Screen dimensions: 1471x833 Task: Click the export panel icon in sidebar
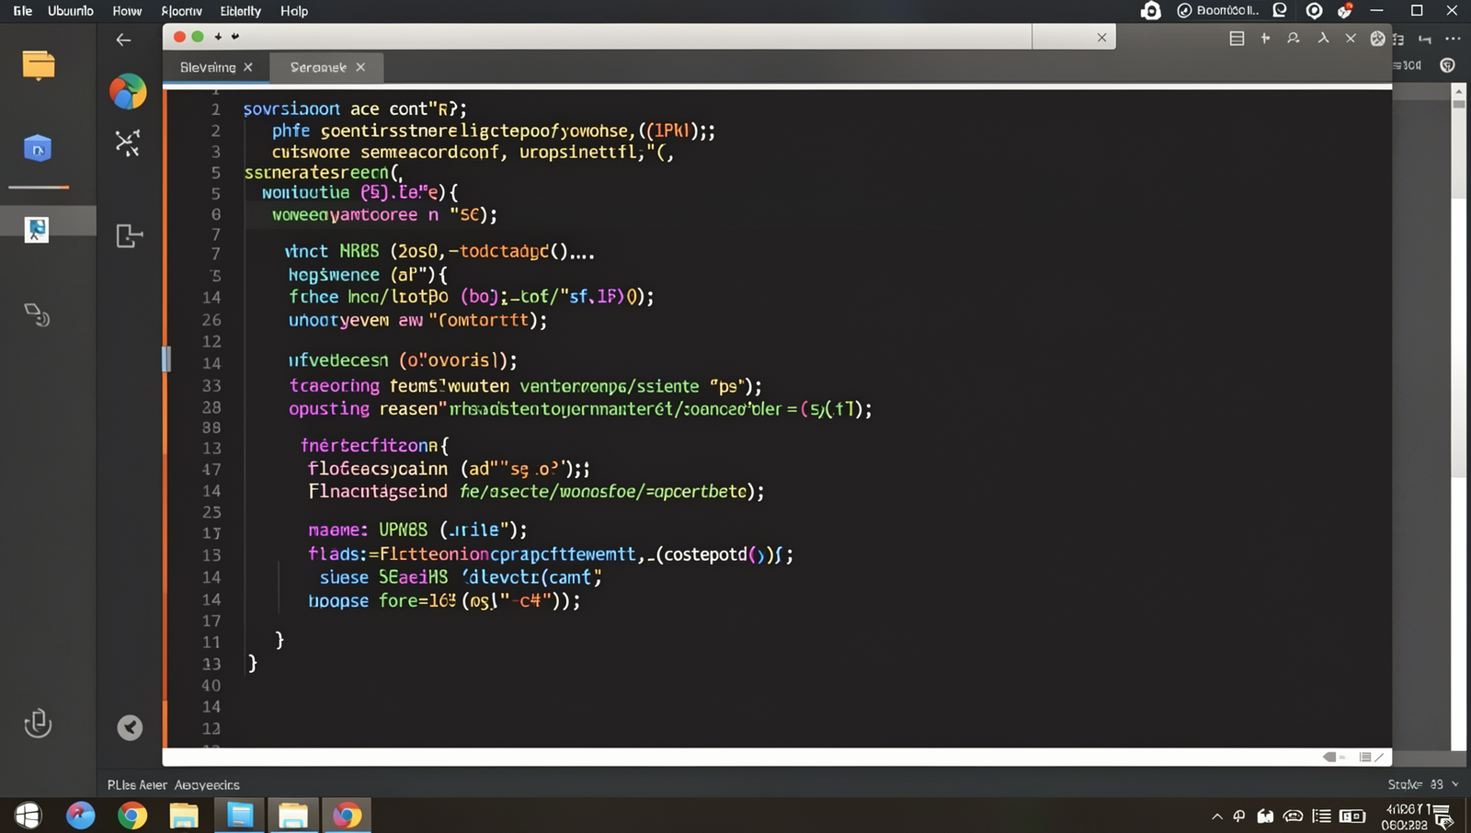pyautogui.click(x=129, y=235)
